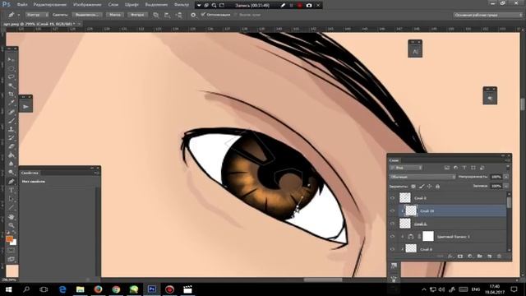526x296 pixels.
Task: Select the Dodge tool
Action: pos(11,172)
